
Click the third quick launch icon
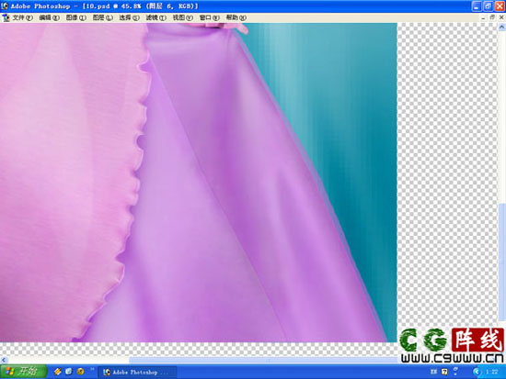[x=80, y=372]
